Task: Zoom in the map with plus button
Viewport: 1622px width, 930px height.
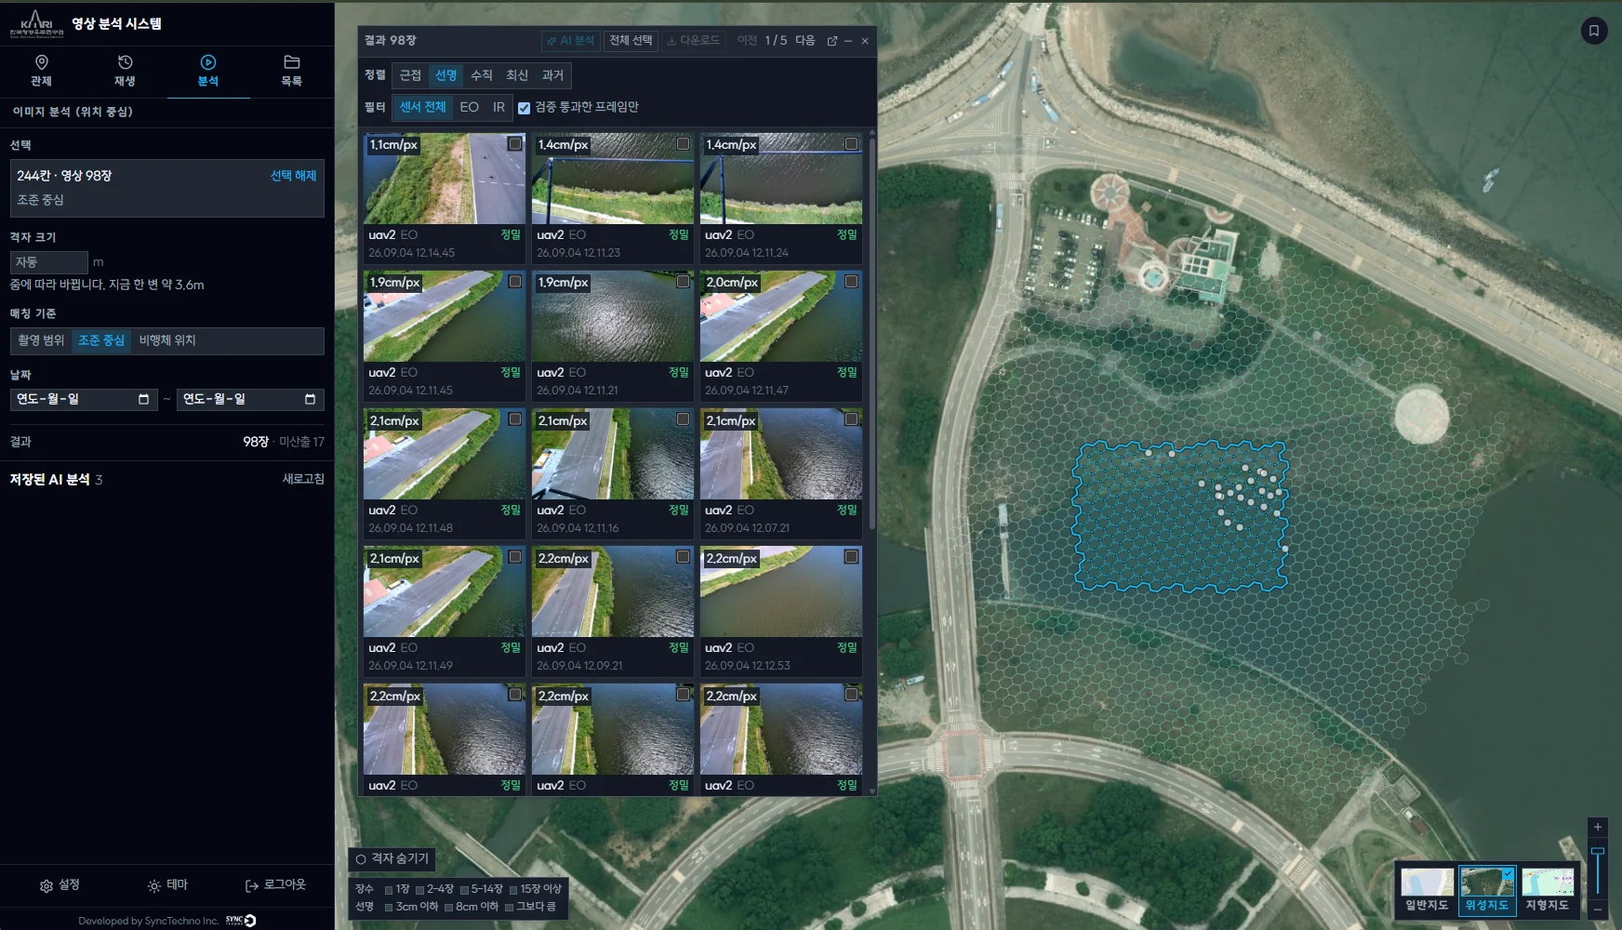Action: pyautogui.click(x=1598, y=827)
